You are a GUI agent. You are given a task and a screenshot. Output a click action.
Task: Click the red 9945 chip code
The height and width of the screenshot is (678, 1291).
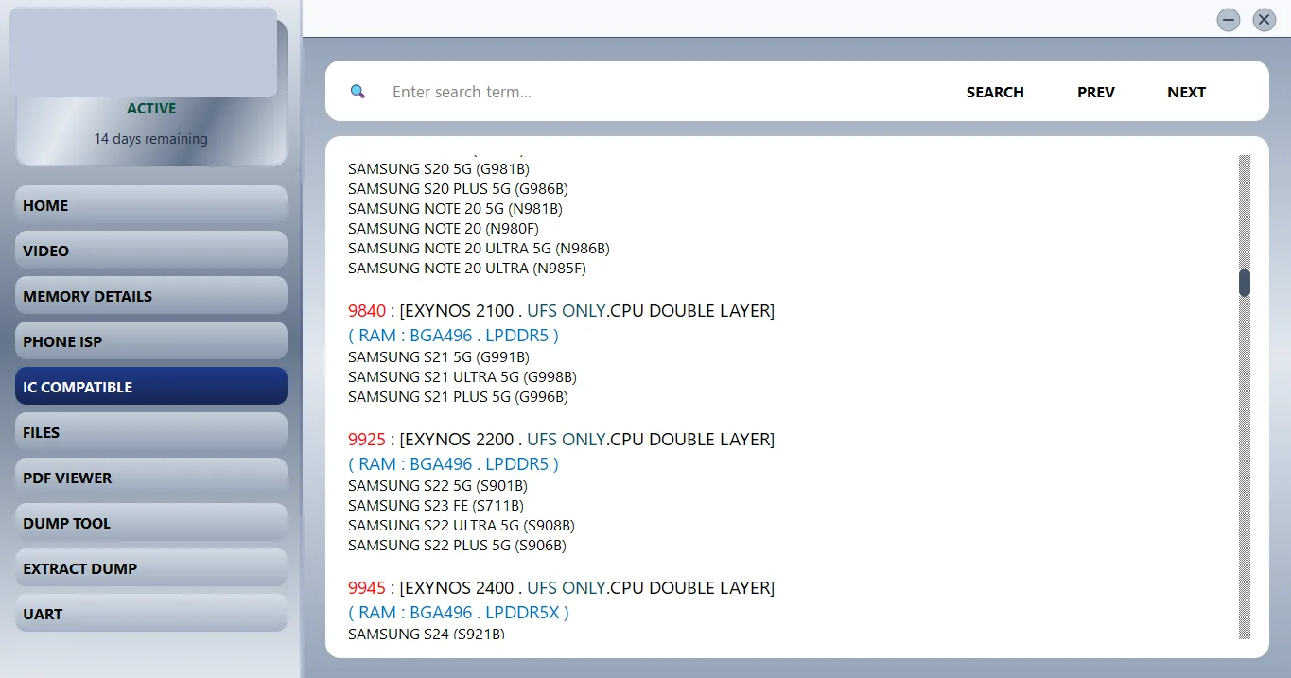coord(367,588)
